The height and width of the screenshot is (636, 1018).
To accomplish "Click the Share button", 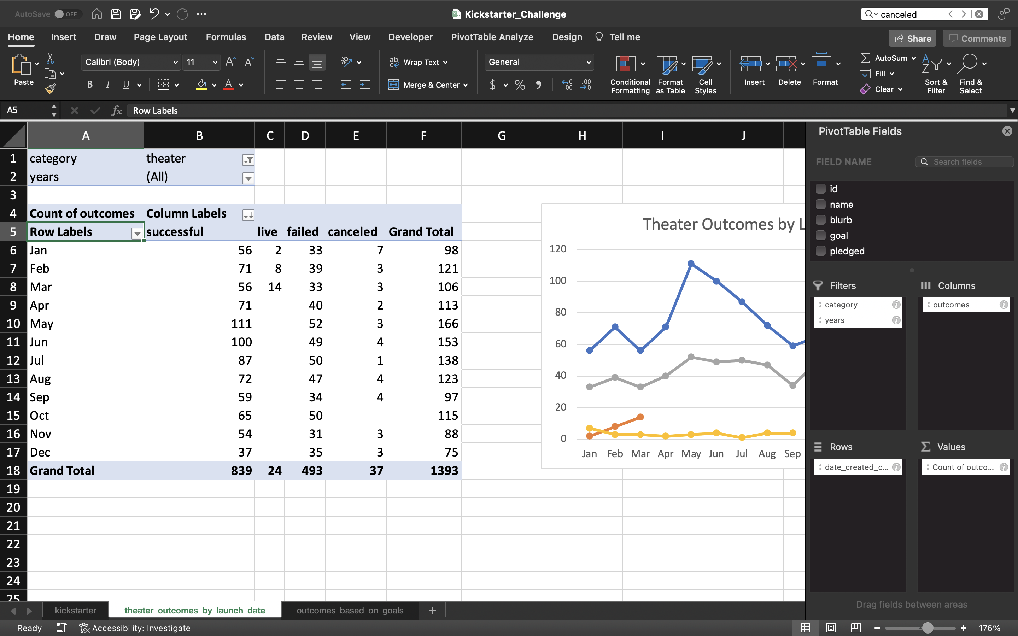I will [912, 38].
